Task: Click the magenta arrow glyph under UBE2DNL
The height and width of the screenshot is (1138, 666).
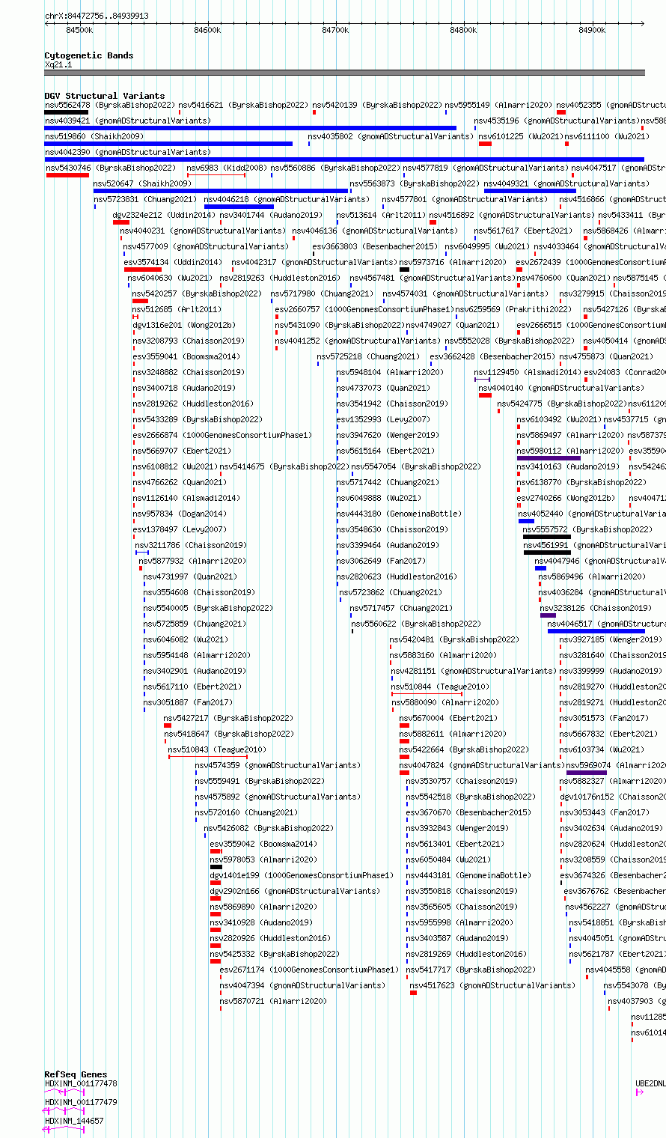Action: tap(639, 1092)
